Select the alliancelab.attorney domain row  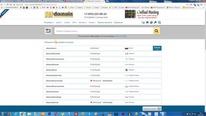102,75
